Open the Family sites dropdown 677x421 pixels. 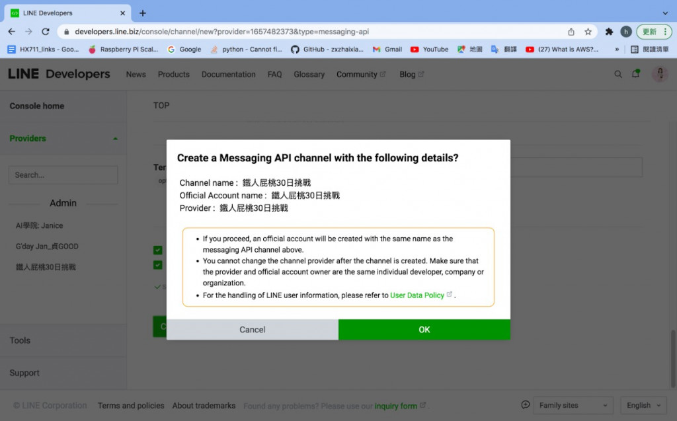coord(573,405)
